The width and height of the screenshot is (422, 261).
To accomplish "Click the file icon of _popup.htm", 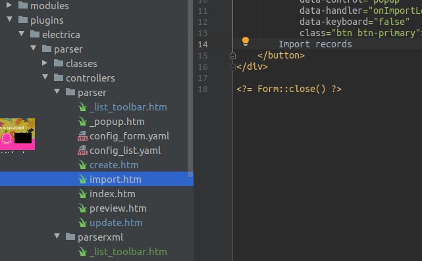I will point(82,122).
